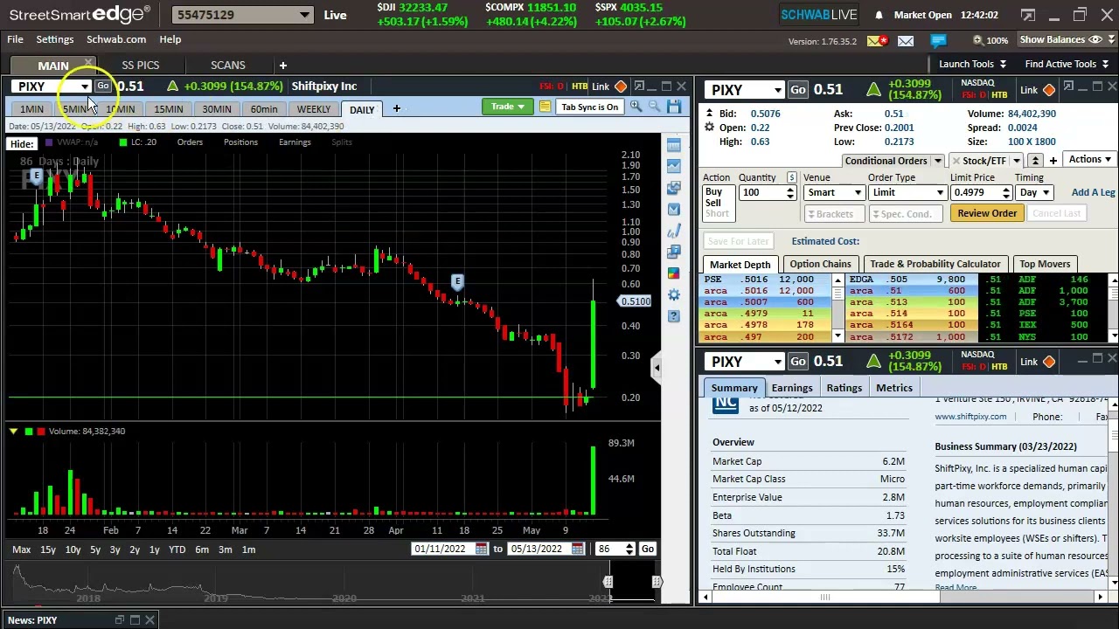Screen dimensions: 1119x629
Task: Open the chart notes icon beside Trade
Action: (x=545, y=107)
